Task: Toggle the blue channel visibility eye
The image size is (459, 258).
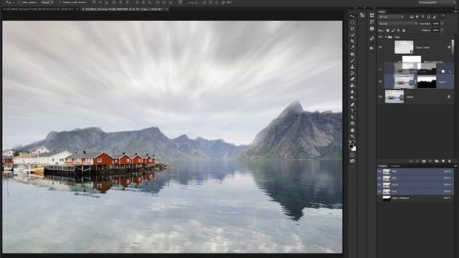Action: [x=379, y=191]
